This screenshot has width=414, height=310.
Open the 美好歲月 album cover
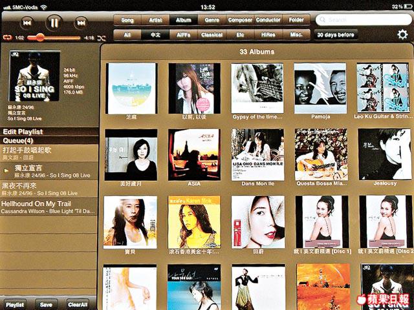point(131,155)
